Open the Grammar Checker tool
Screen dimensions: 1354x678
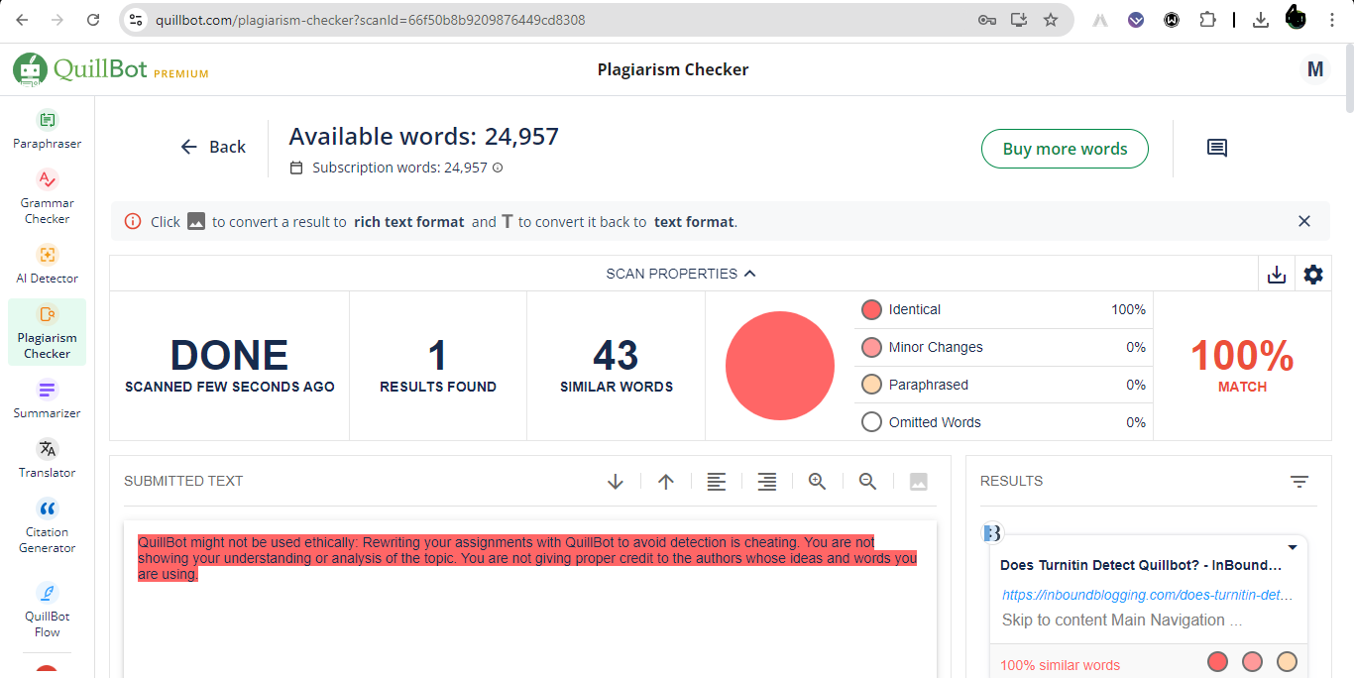tap(47, 196)
